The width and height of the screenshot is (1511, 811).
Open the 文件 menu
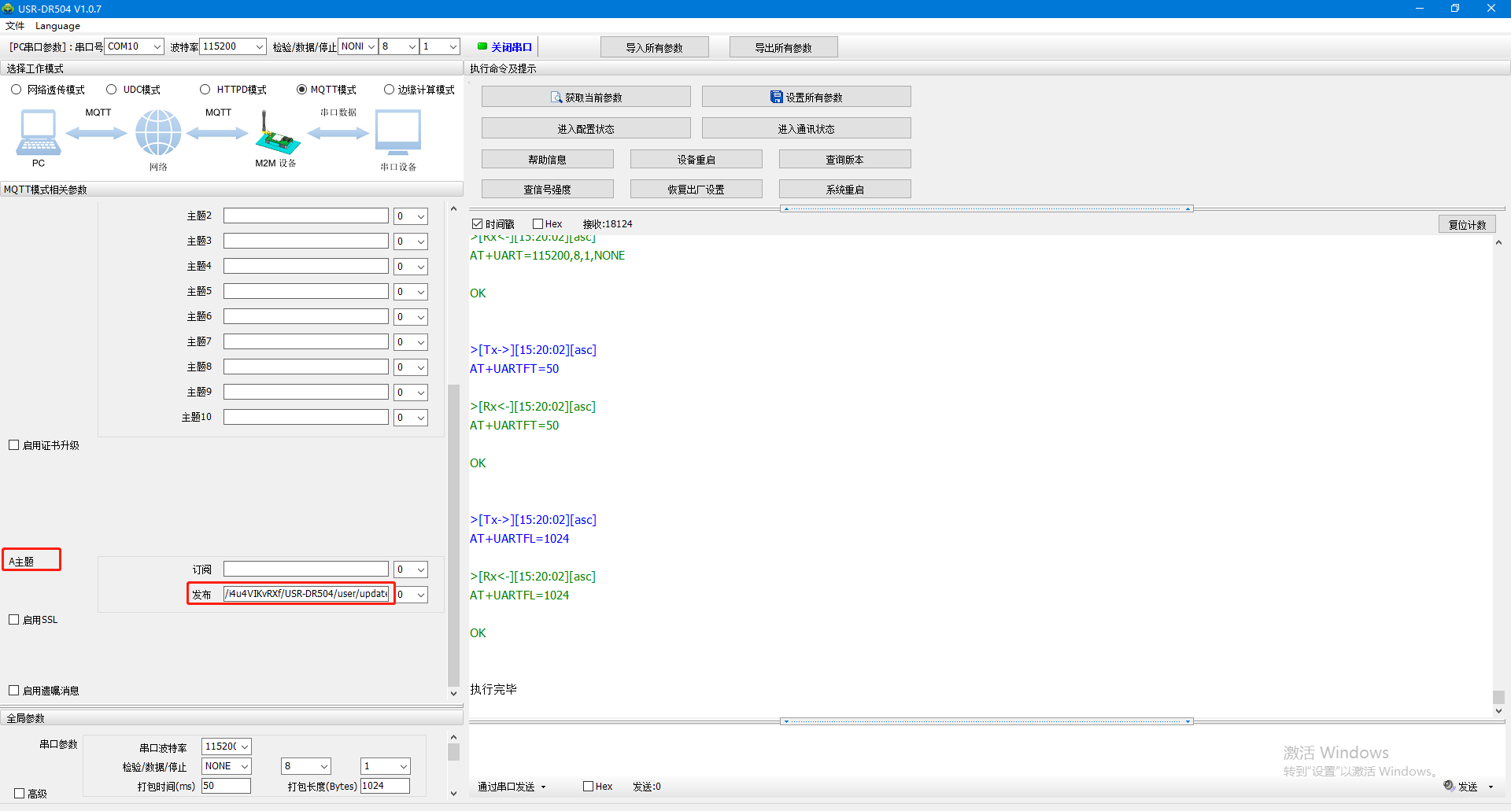coord(15,26)
